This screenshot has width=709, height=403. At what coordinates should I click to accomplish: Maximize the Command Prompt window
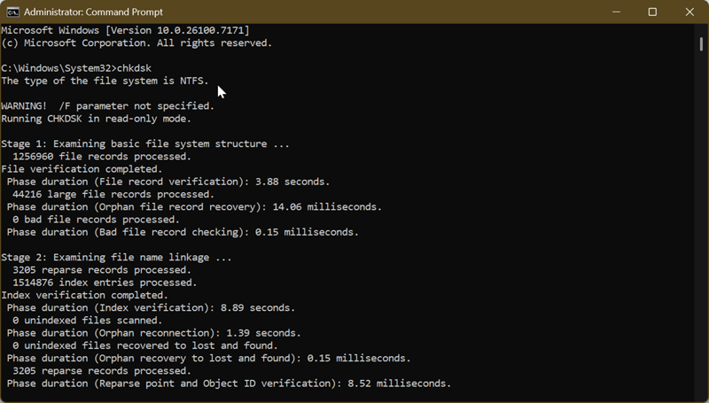coord(652,12)
